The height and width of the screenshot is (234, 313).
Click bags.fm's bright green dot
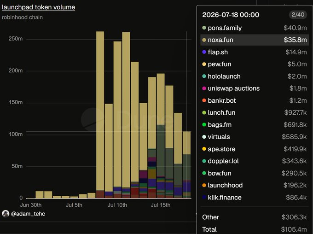click(x=204, y=125)
